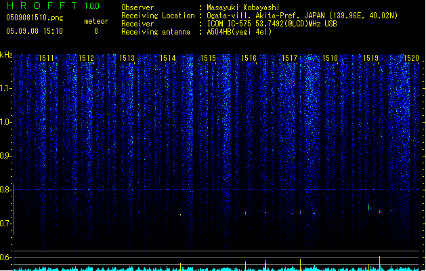Click the 0.7 kHz axis label

tap(5, 224)
